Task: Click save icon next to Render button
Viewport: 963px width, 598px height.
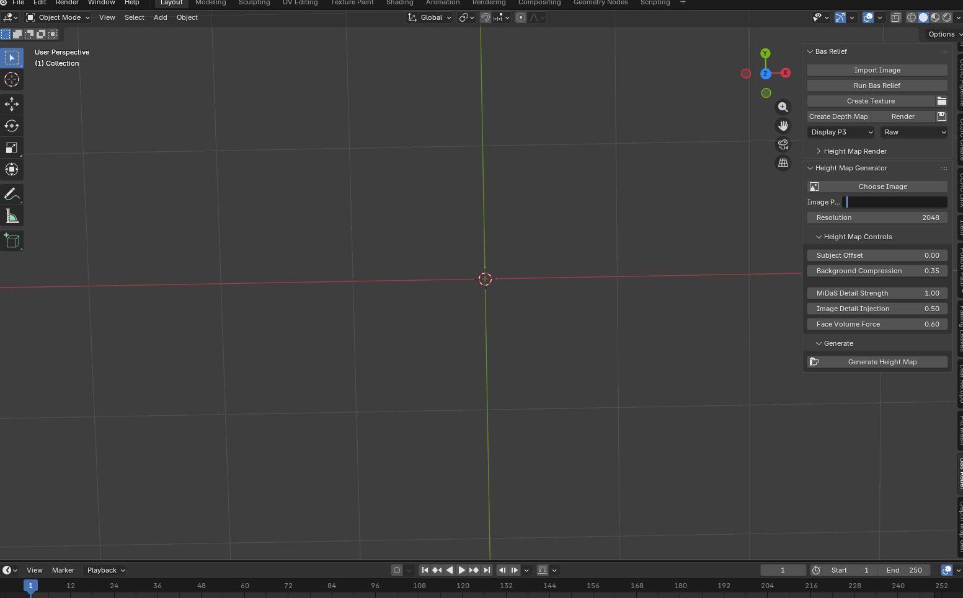Action: click(941, 117)
